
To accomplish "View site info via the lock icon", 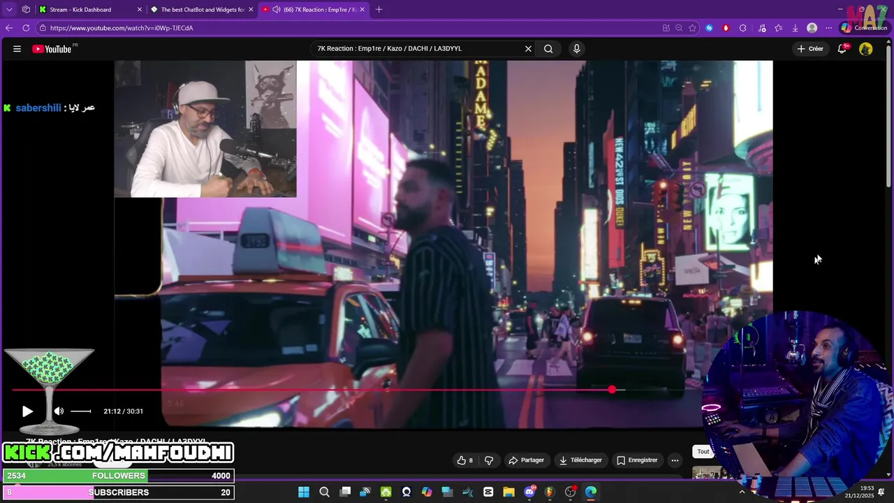I will (43, 28).
